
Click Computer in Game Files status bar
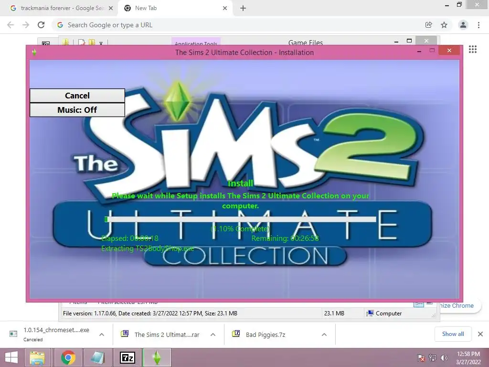click(x=384, y=313)
